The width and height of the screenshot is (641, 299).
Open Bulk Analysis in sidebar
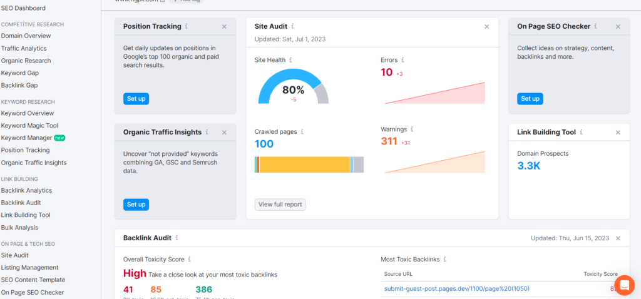(19, 228)
